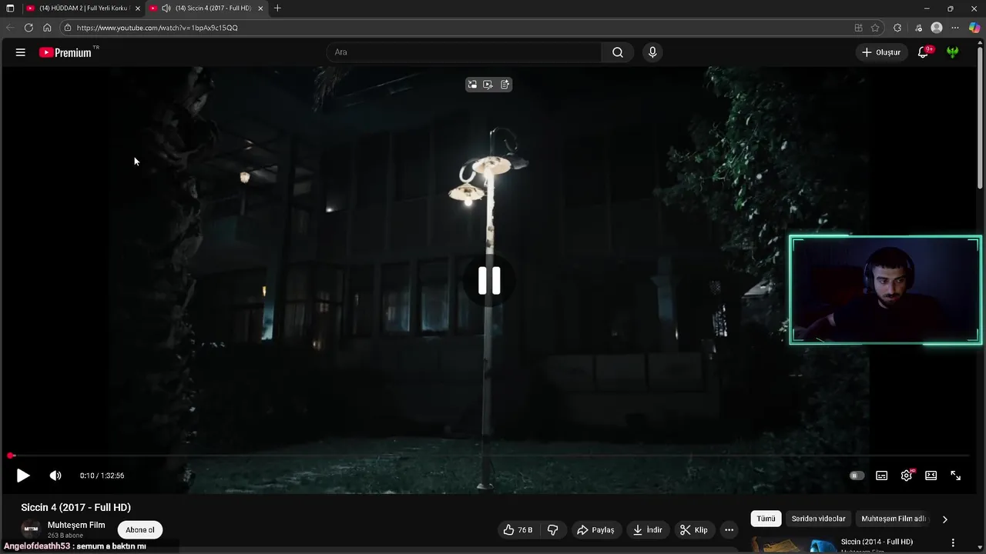Click the first icon above the video
Image resolution: width=986 pixels, height=554 pixels.
472,85
